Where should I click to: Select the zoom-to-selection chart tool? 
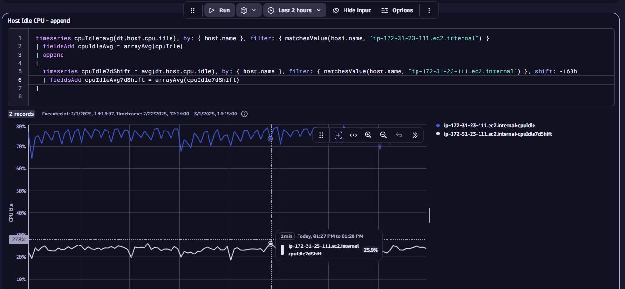(338, 135)
